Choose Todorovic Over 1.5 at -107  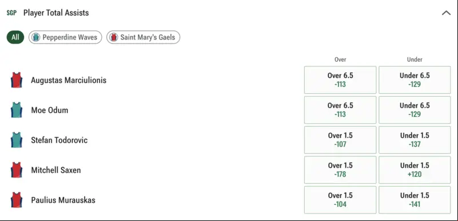[x=340, y=140]
